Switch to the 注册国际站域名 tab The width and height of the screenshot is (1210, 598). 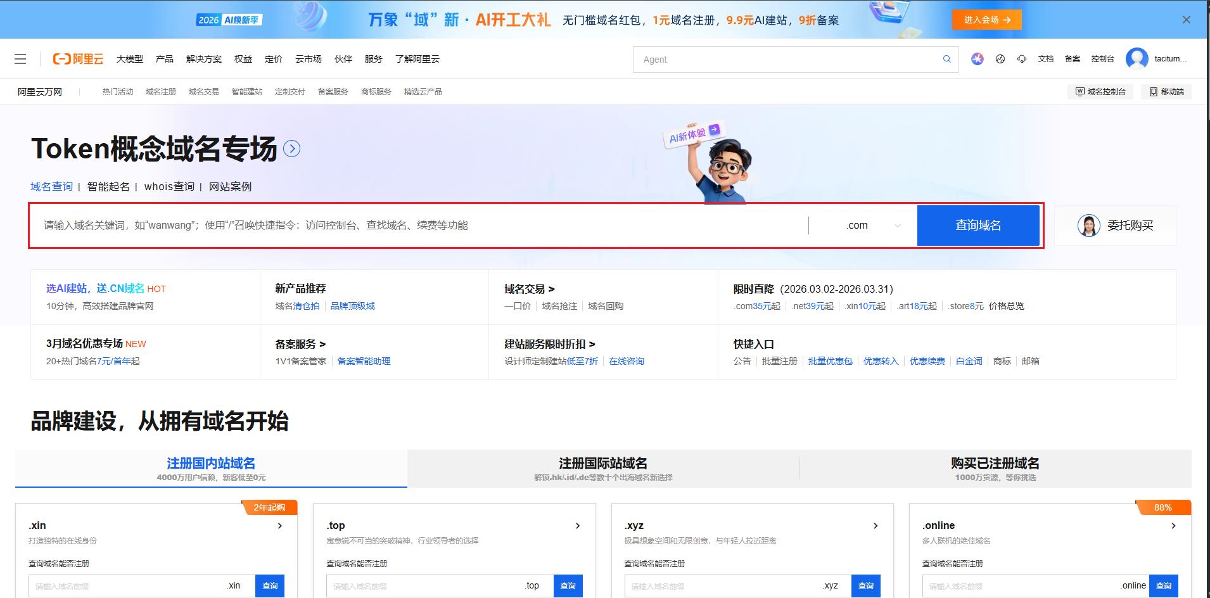602,469
